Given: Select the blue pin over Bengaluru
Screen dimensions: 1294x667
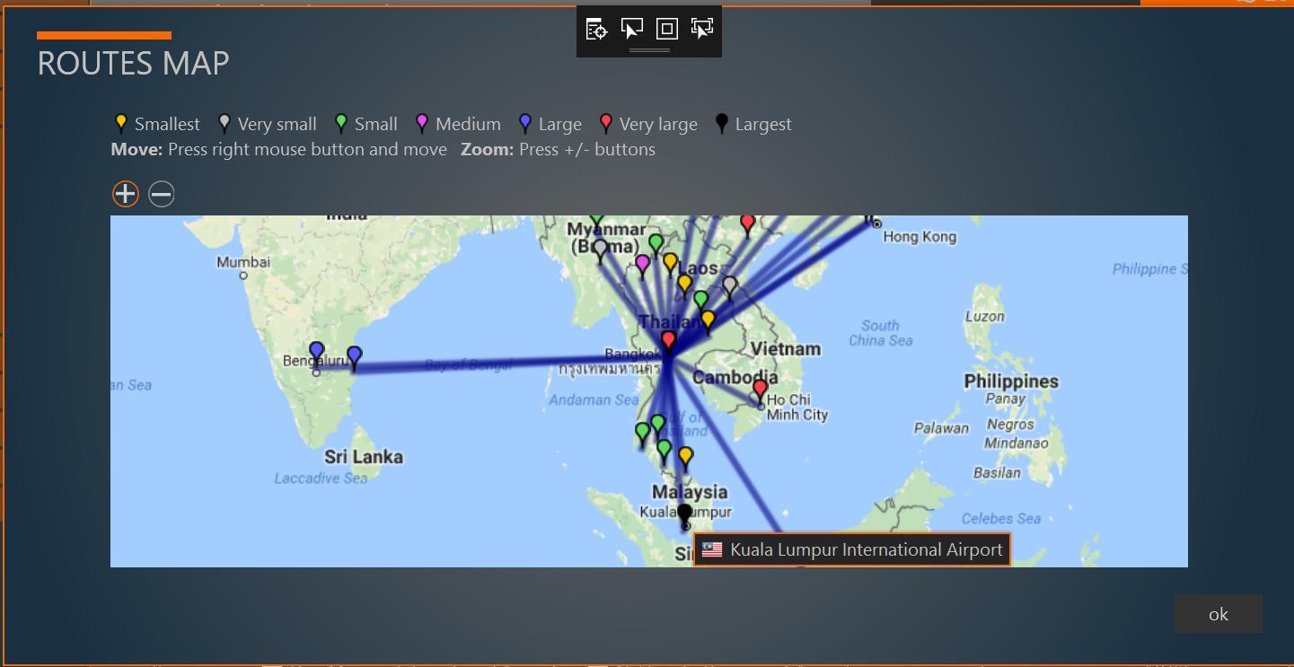Looking at the screenshot, I should pyautogui.click(x=316, y=351).
